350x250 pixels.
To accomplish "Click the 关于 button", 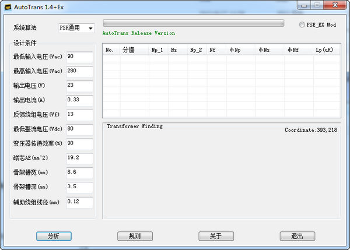I will [216, 236].
